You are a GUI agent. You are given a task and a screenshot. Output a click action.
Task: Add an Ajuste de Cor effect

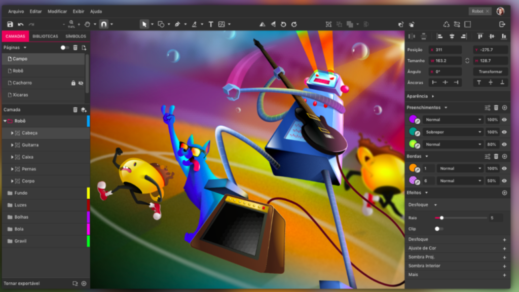(504, 248)
